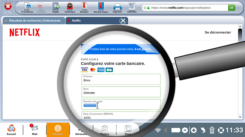
Task: Bookmark the page with Marquer
Action: point(84,8)
